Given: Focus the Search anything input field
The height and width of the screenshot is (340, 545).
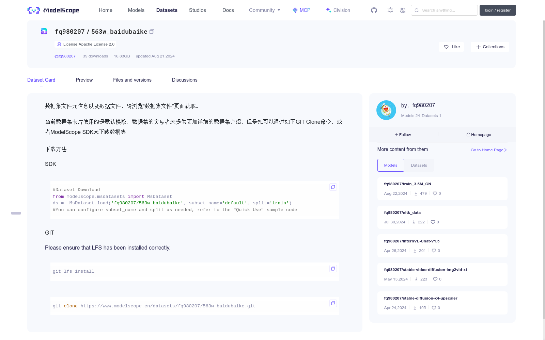Looking at the screenshot, I should pyautogui.click(x=444, y=10).
